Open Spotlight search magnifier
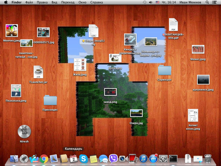221x166 pixels. pyautogui.click(x=207, y=2)
